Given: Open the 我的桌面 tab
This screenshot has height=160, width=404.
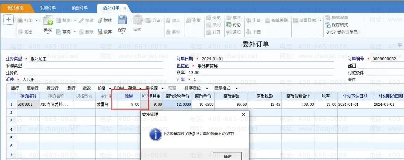Looking at the screenshot, I should click(16, 8).
